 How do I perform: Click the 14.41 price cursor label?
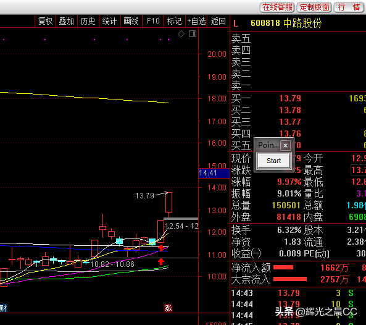pyautogui.click(x=214, y=173)
